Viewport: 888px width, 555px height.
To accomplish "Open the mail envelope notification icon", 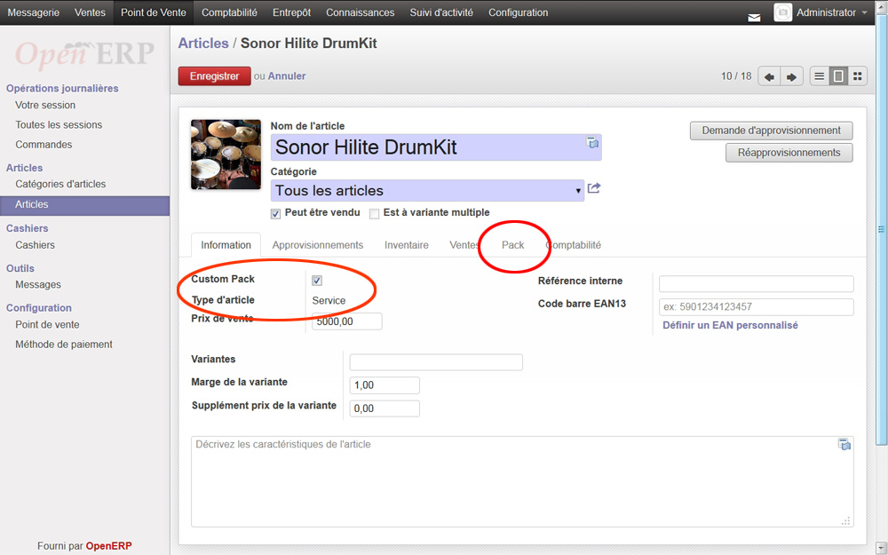I will 754,18.
